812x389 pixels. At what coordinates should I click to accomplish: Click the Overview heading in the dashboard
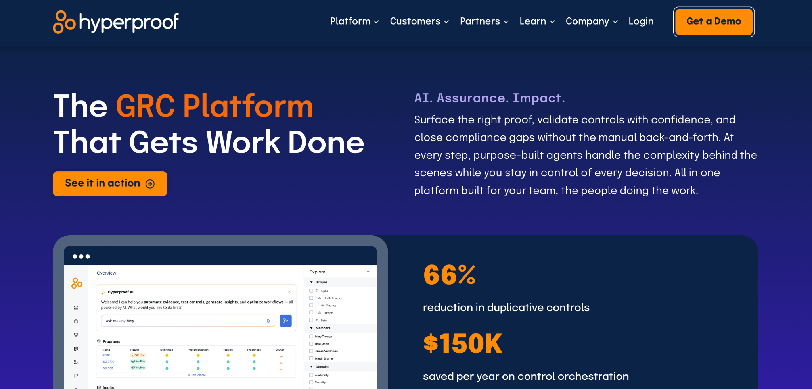click(x=107, y=273)
